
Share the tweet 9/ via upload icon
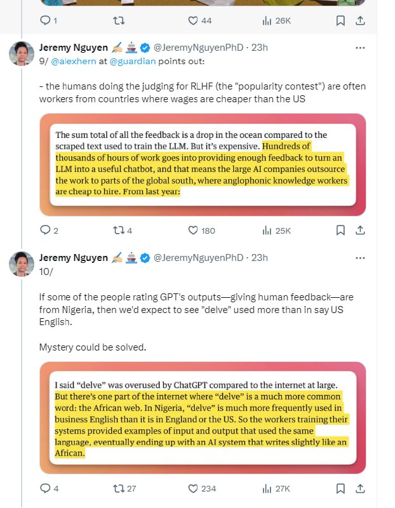pos(360,231)
